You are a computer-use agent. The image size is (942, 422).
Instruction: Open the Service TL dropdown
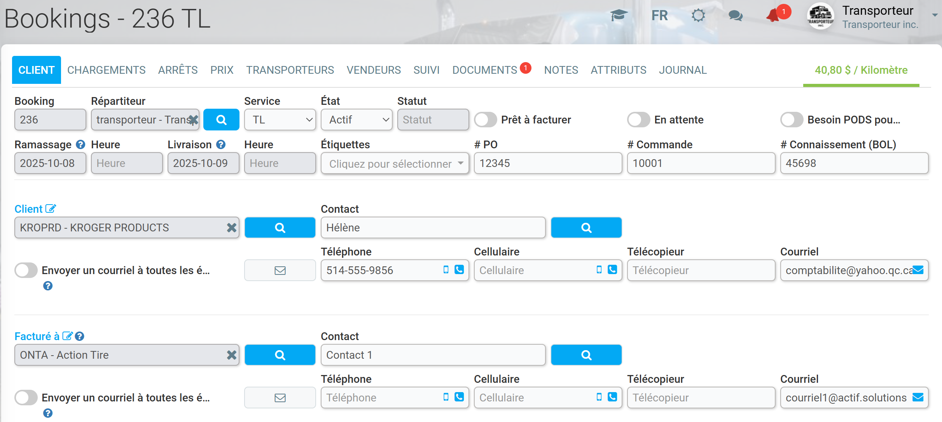[280, 120]
